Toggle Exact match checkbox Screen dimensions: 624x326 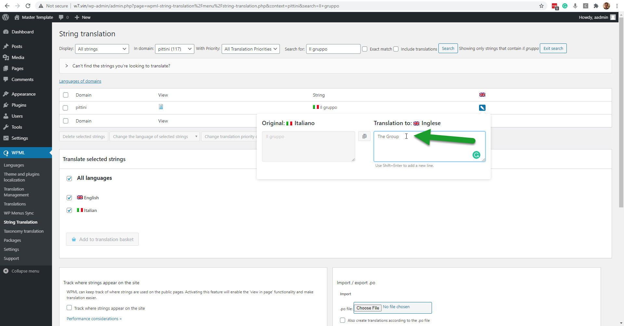pos(365,49)
